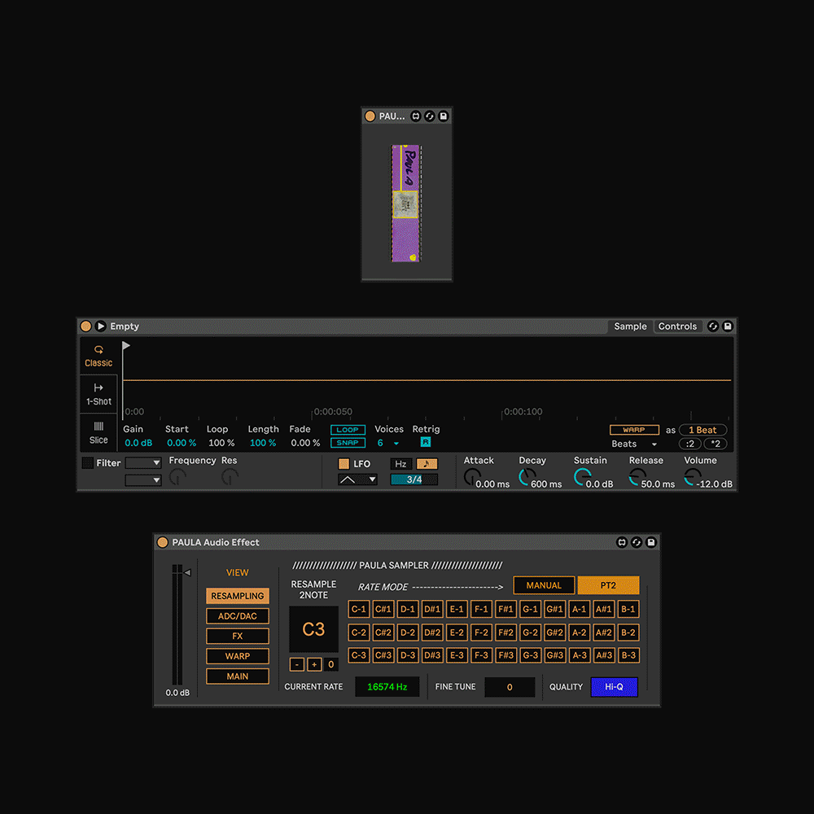This screenshot has width=814, height=814.
Task: Click the hot-swap icon on PAULA Audio Effect
Action: 637,542
